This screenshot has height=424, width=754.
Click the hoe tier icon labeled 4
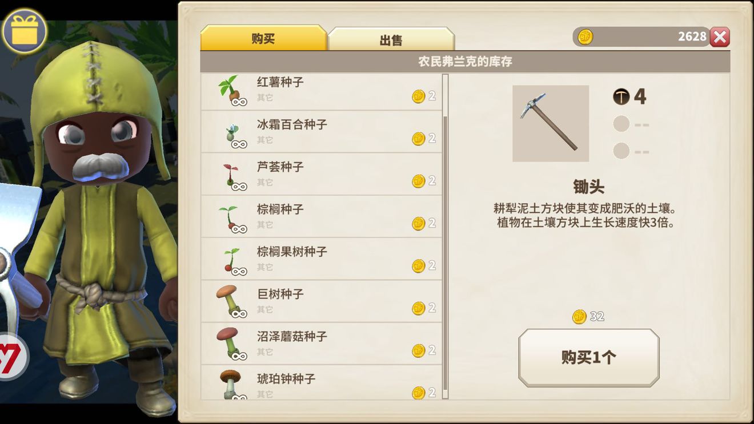coord(630,96)
